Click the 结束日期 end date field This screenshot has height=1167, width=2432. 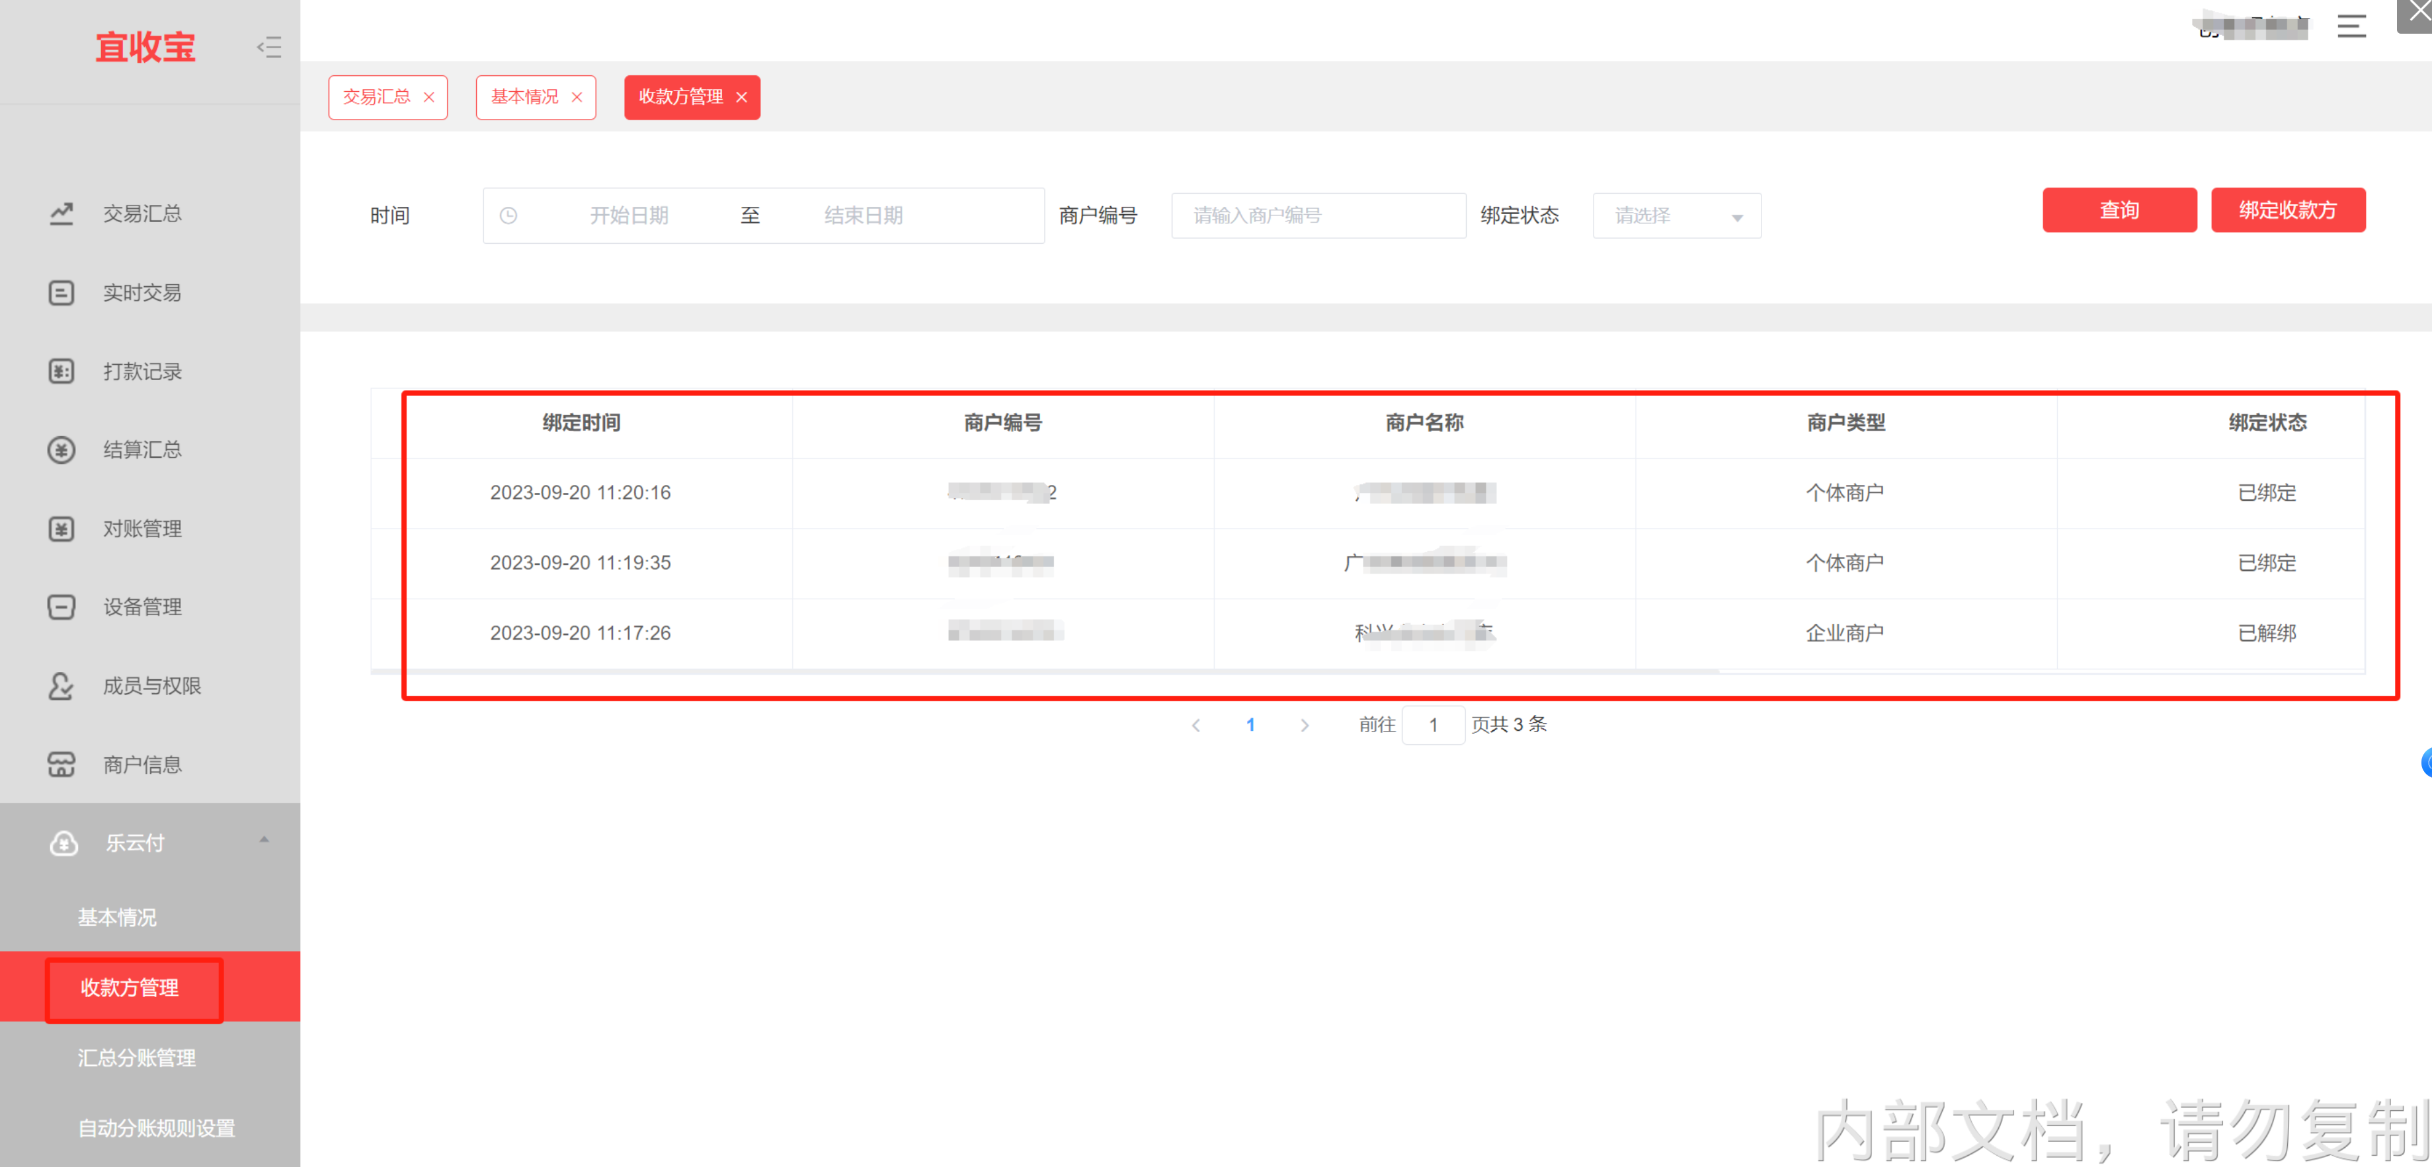point(863,216)
